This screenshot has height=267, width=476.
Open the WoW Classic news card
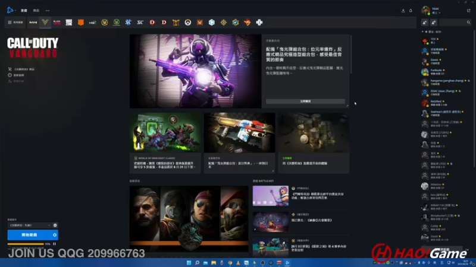pos(165,143)
